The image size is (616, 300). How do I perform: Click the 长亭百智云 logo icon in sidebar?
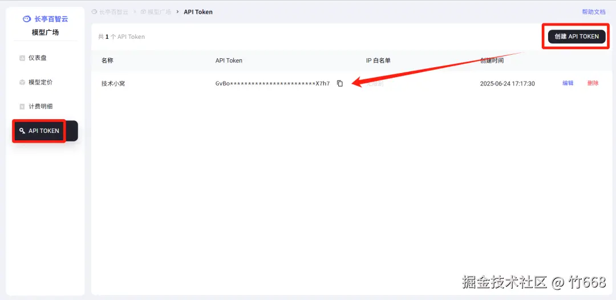(27, 19)
